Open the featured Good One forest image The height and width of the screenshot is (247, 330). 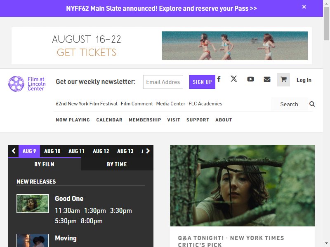coord(242,186)
